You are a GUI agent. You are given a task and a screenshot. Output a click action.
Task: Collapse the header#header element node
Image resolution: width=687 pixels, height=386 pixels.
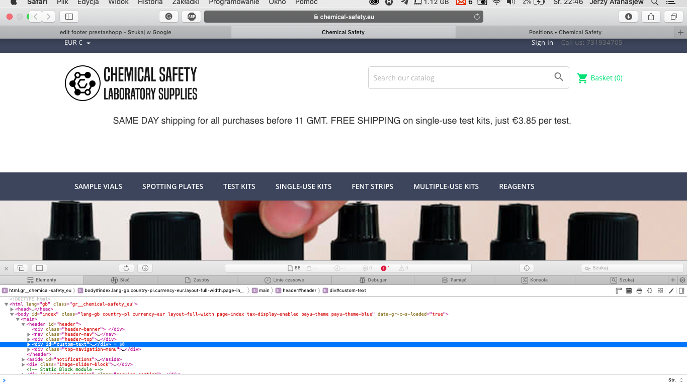click(23, 324)
